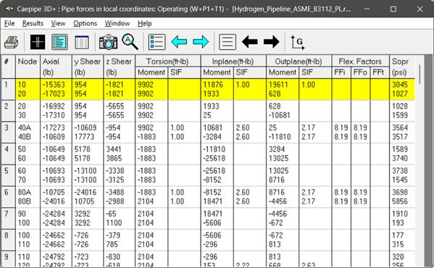434x268 pixels.
Task: Open the list of results icon
Action: tap(157, 42)
